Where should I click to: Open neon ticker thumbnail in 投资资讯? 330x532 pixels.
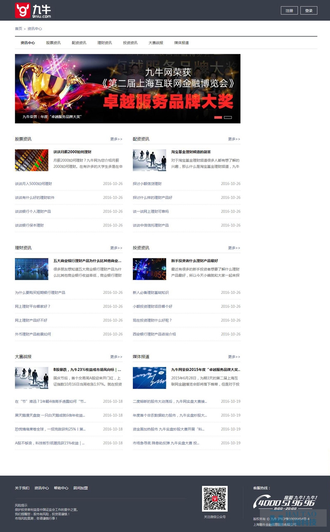[149, 269]
